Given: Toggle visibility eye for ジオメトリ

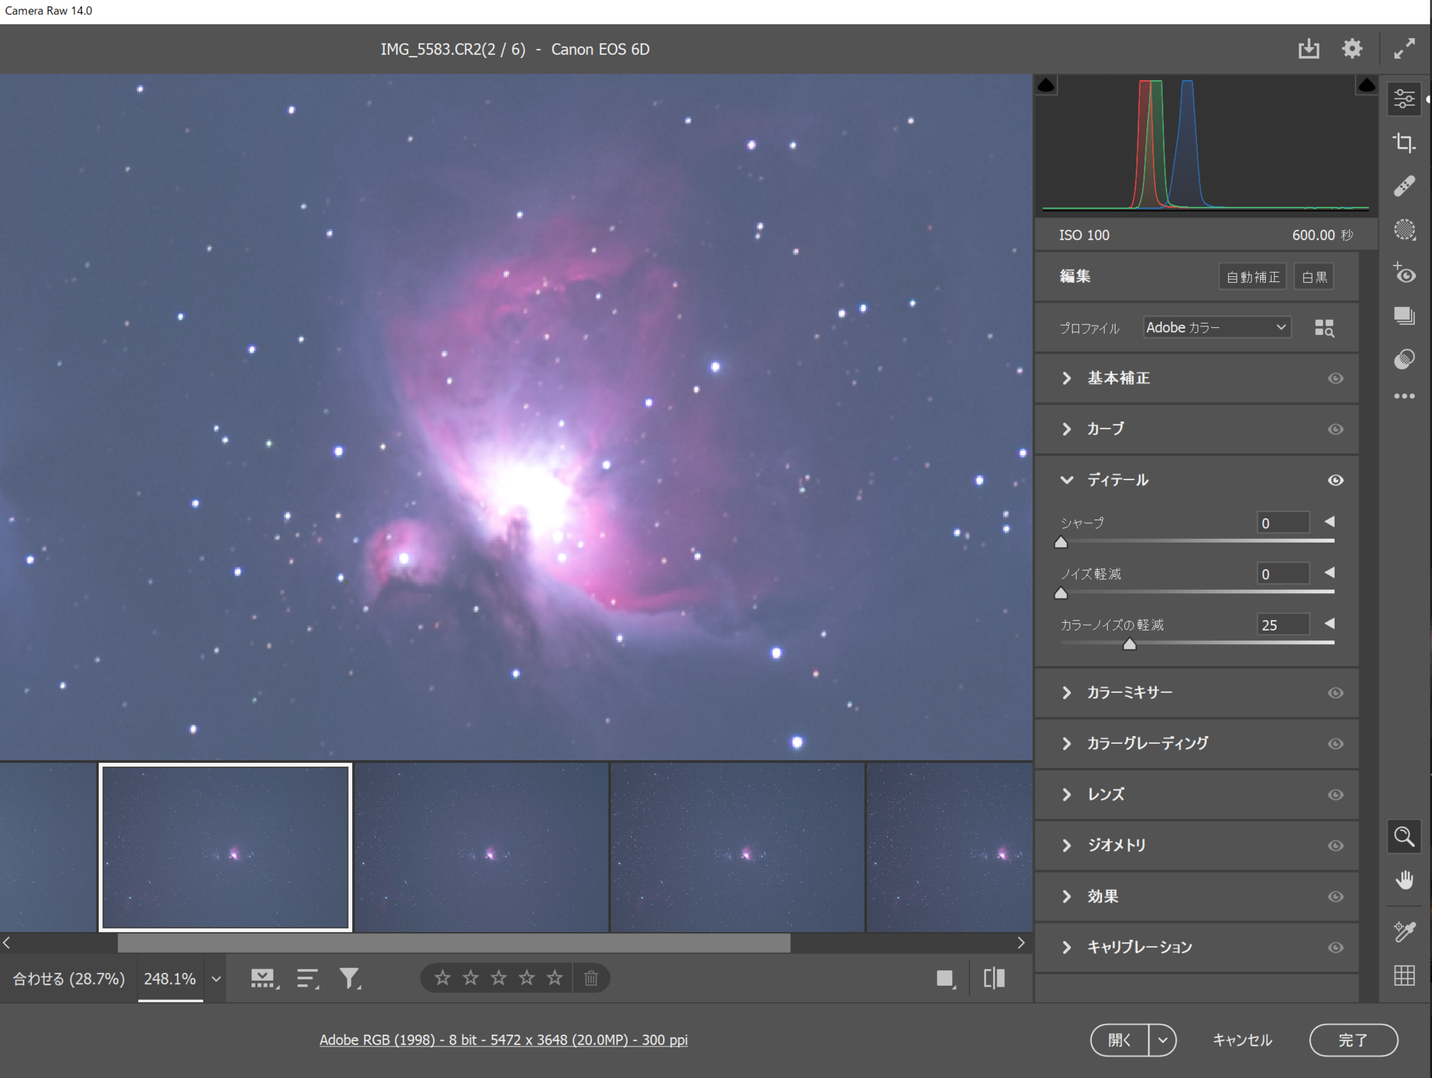Looking at the screenshot, I should pyautogui.click(x=1335, y=845).
